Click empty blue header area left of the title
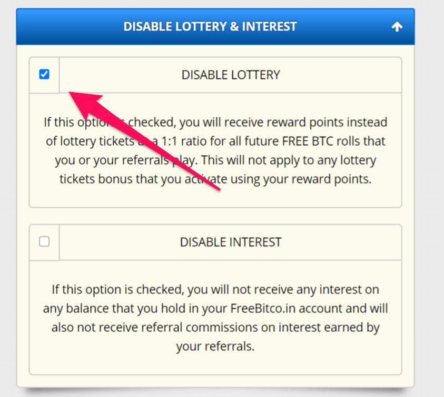This screenshot has height=397, width=444. pyautogui.click(x=68, y=26)
